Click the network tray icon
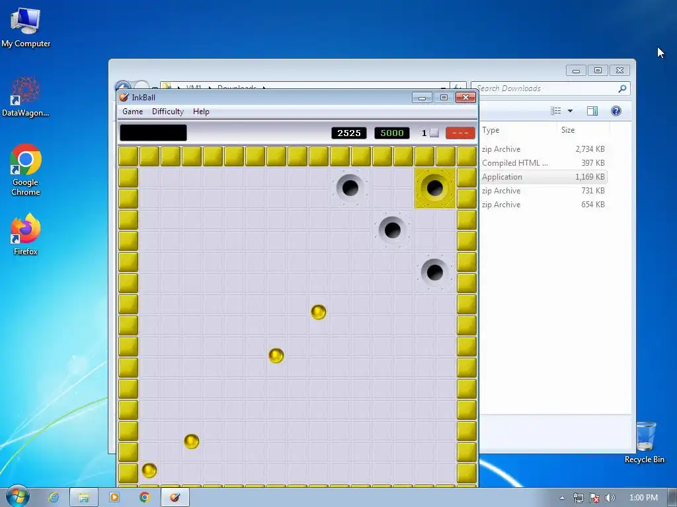The image size is (677, 507). click(x=578, y=498)
